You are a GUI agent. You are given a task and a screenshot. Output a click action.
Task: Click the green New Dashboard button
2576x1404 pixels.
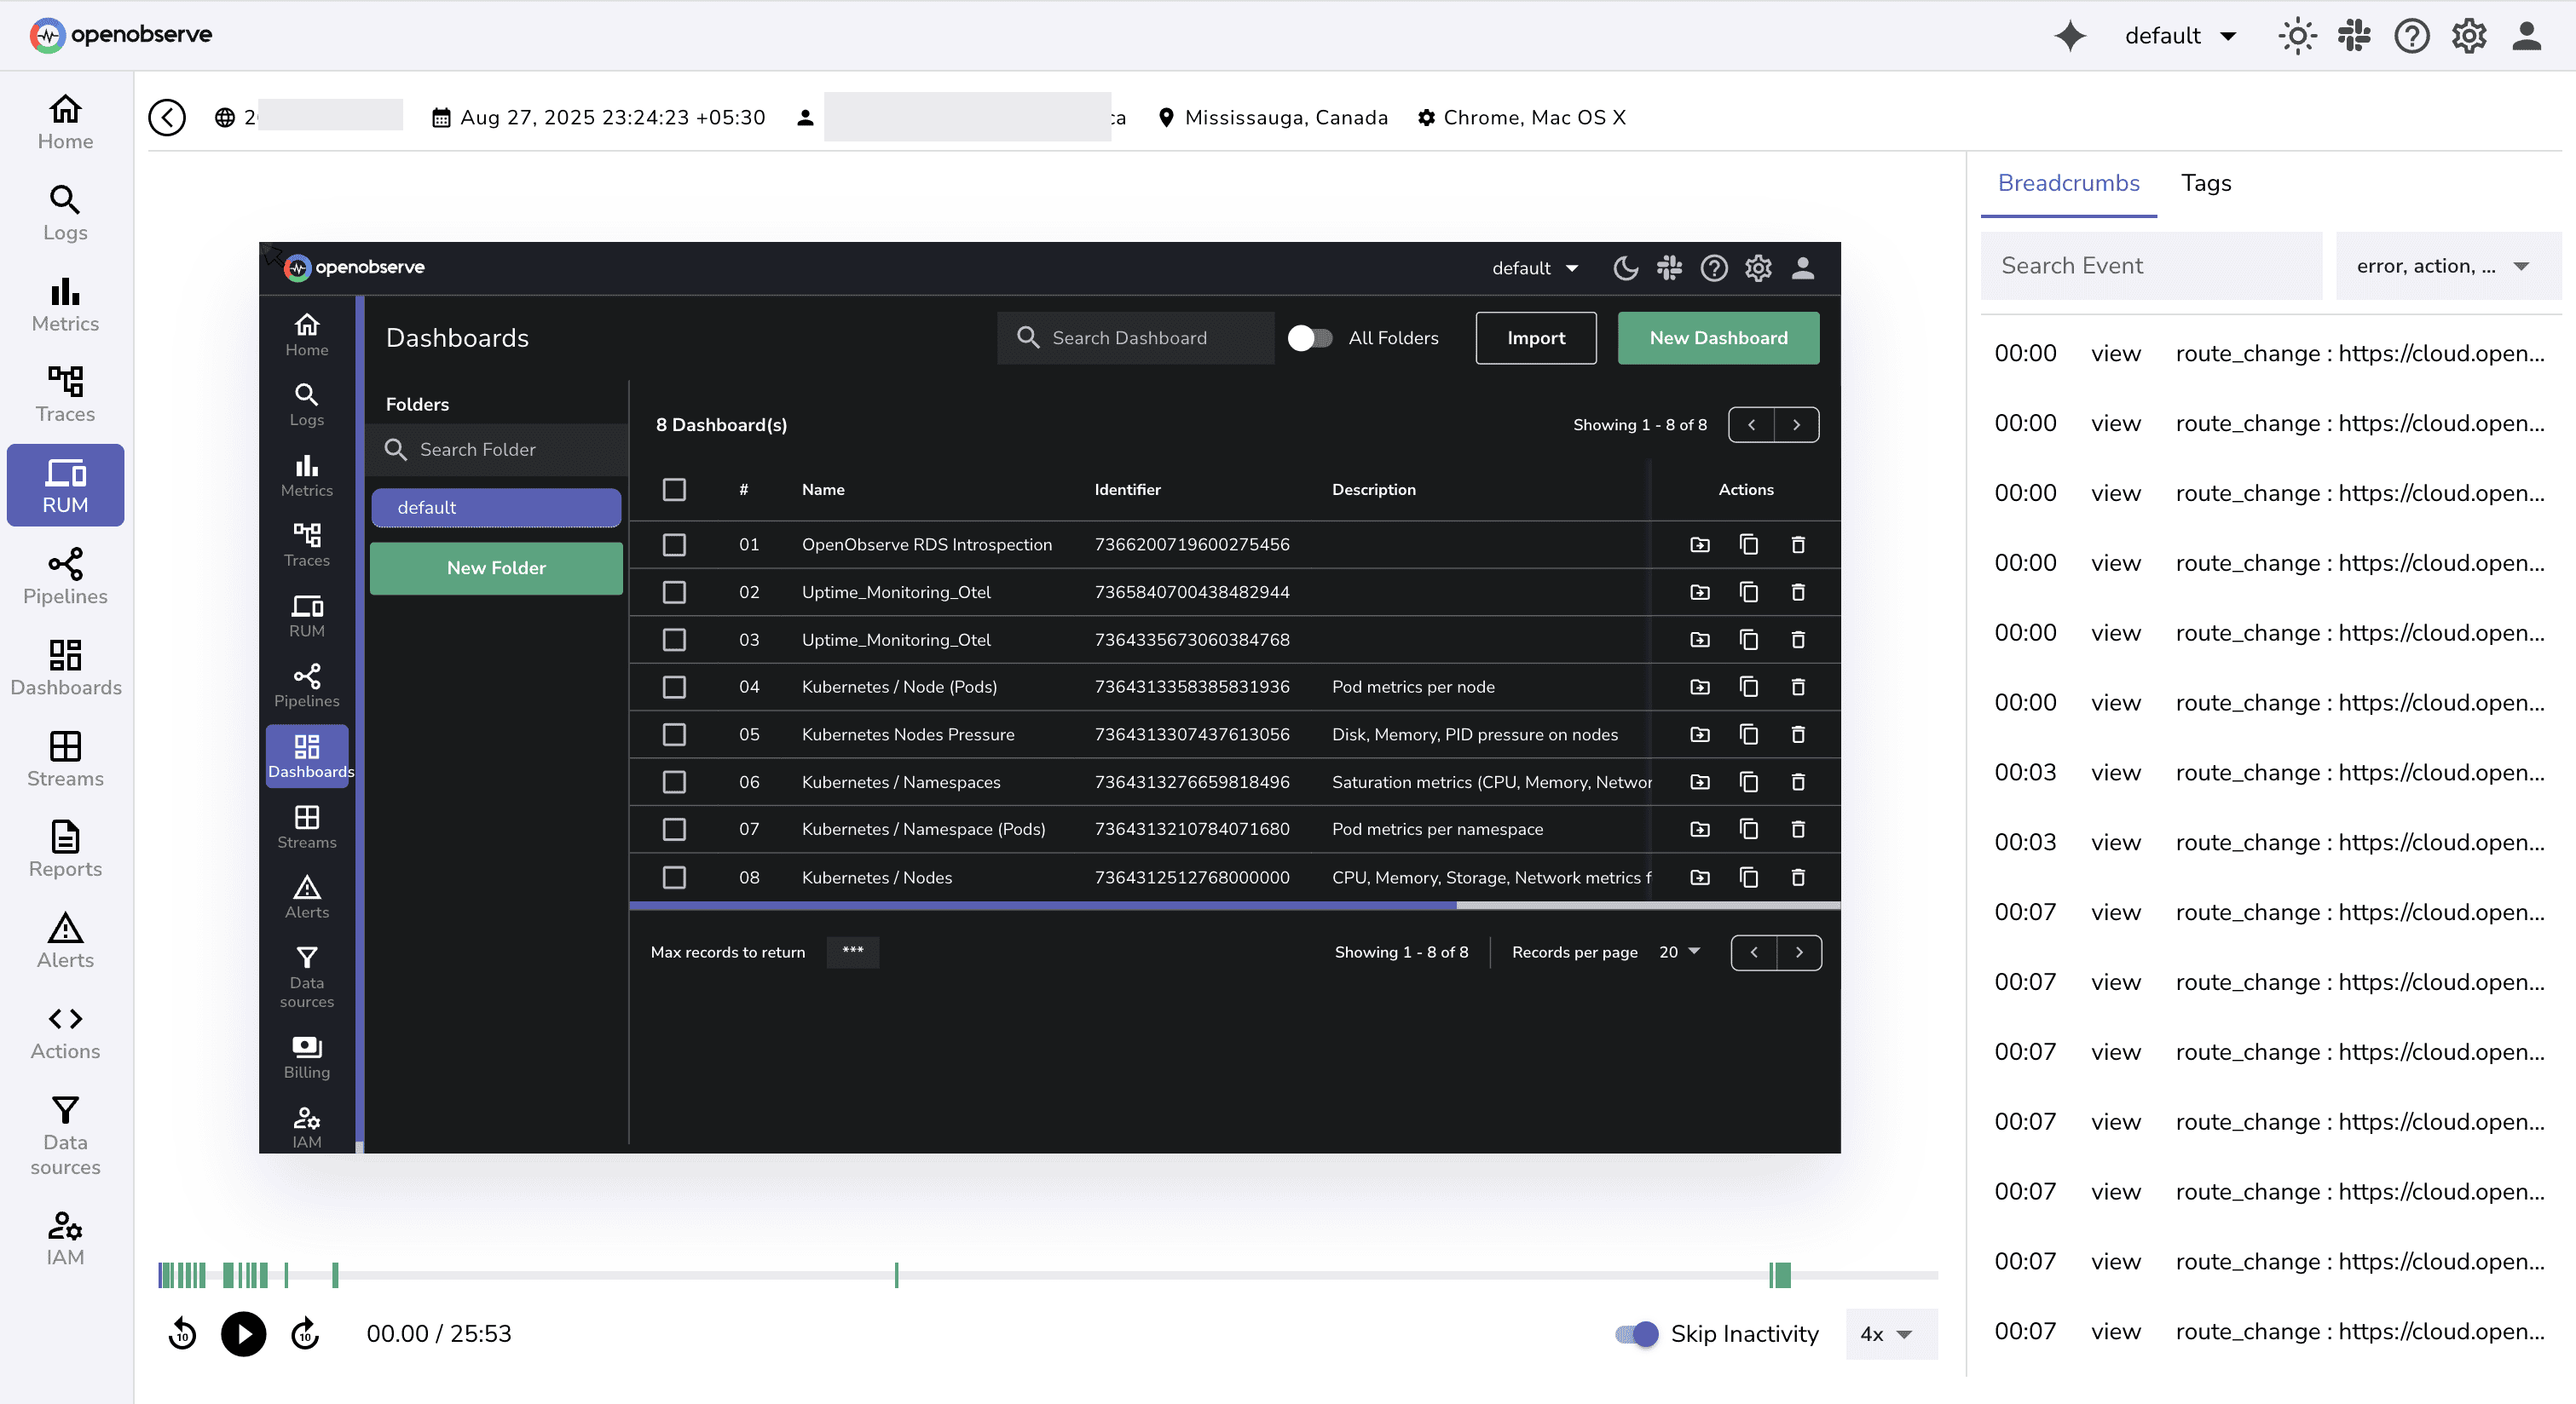pyautogui.click(x=1718, y=337)
